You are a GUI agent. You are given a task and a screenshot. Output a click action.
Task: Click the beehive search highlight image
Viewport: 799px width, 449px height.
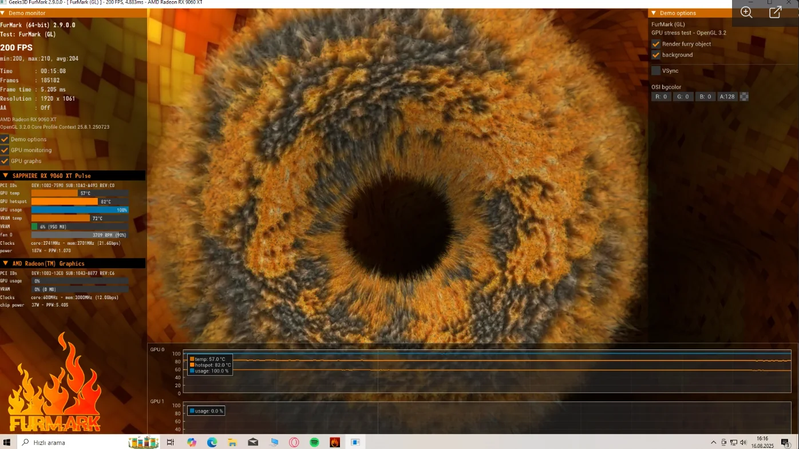[x=144, y=442]
